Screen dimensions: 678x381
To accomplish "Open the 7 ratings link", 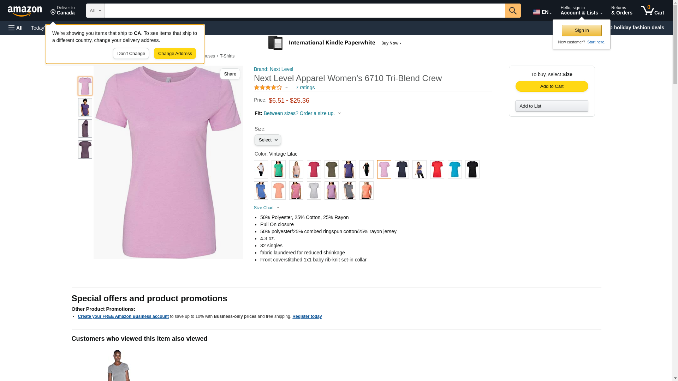I will coord(305,87).
